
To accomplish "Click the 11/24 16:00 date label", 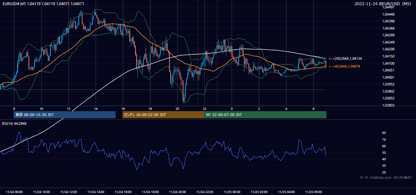I will tap(123, 192).
